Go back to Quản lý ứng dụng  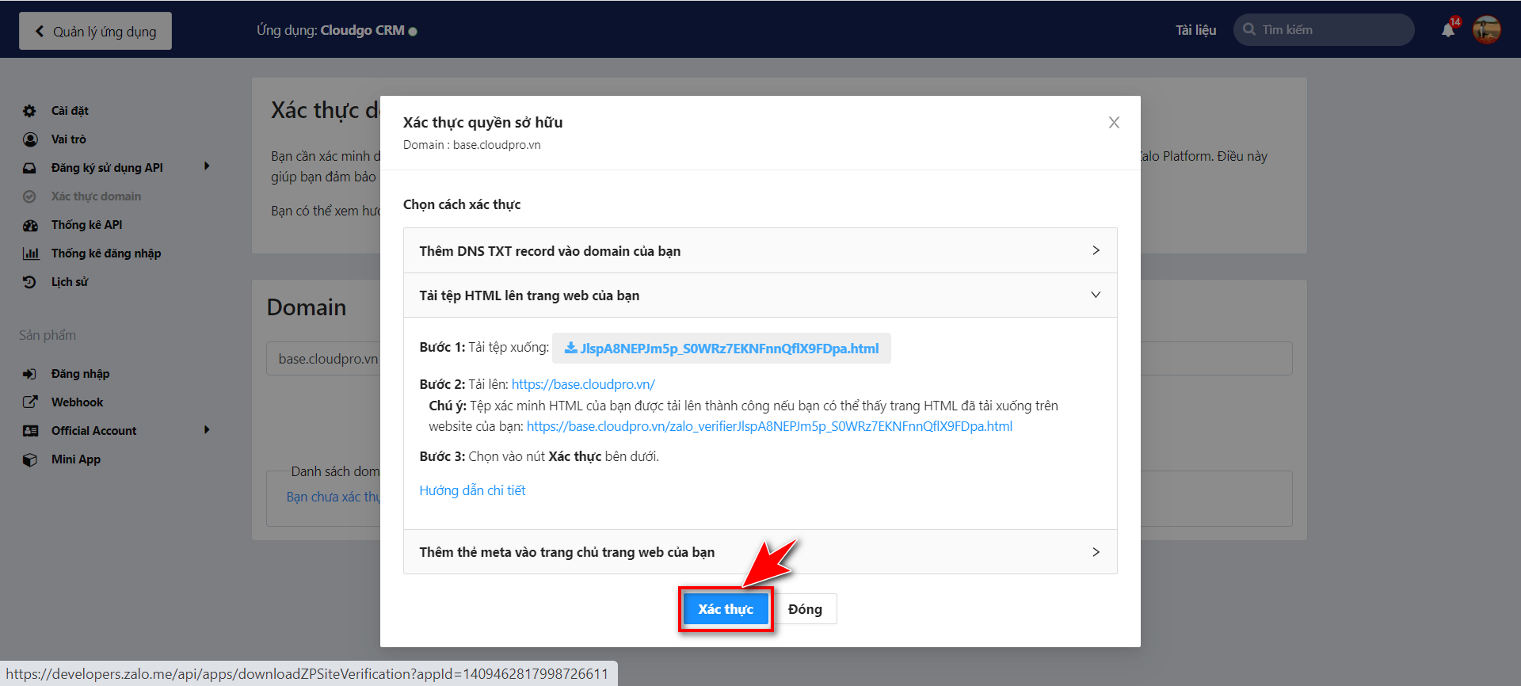coord(95,31)
